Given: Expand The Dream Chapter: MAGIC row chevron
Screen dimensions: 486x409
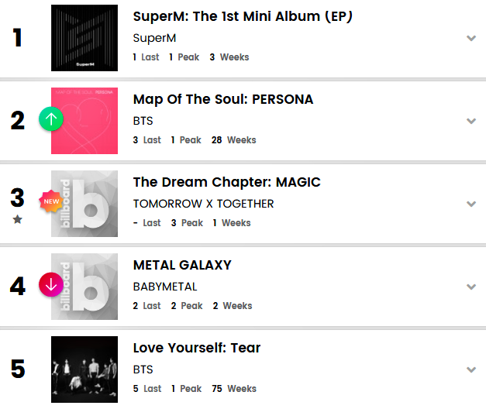Looking at the screenshot, I should point(470,204).
